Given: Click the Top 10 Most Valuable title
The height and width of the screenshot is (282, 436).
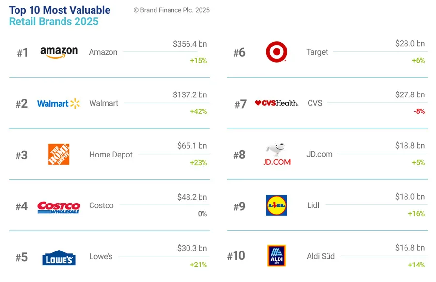Looking at the screenshot, I should 60,10.
